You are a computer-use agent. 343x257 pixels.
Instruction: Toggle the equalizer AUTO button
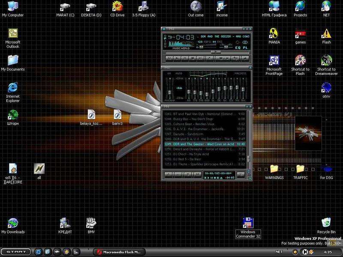coord(179,73)
